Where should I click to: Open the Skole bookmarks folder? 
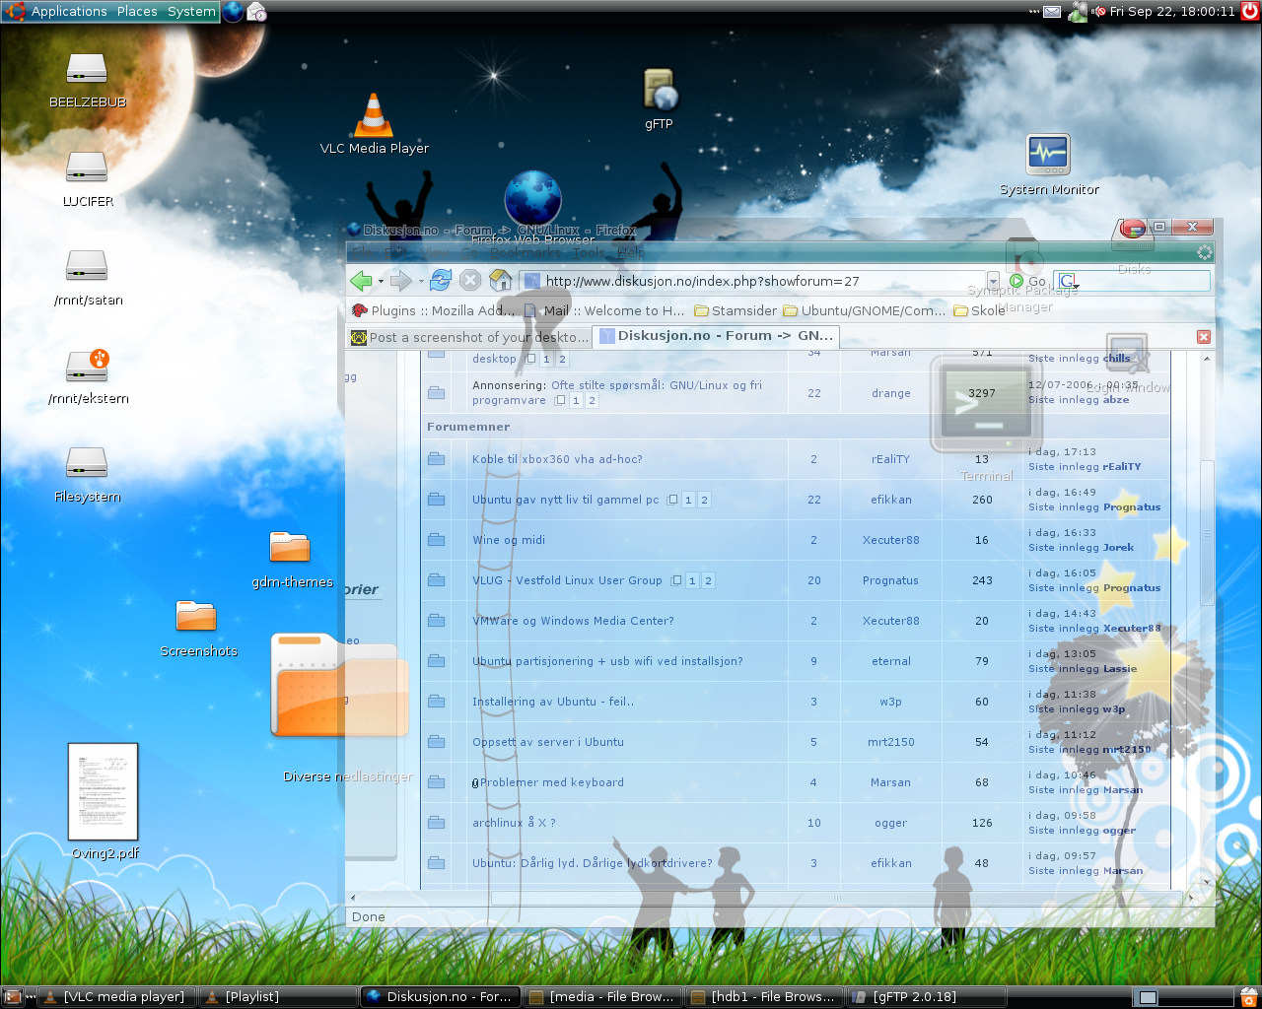pyautogui.click(x=980, y=310)
